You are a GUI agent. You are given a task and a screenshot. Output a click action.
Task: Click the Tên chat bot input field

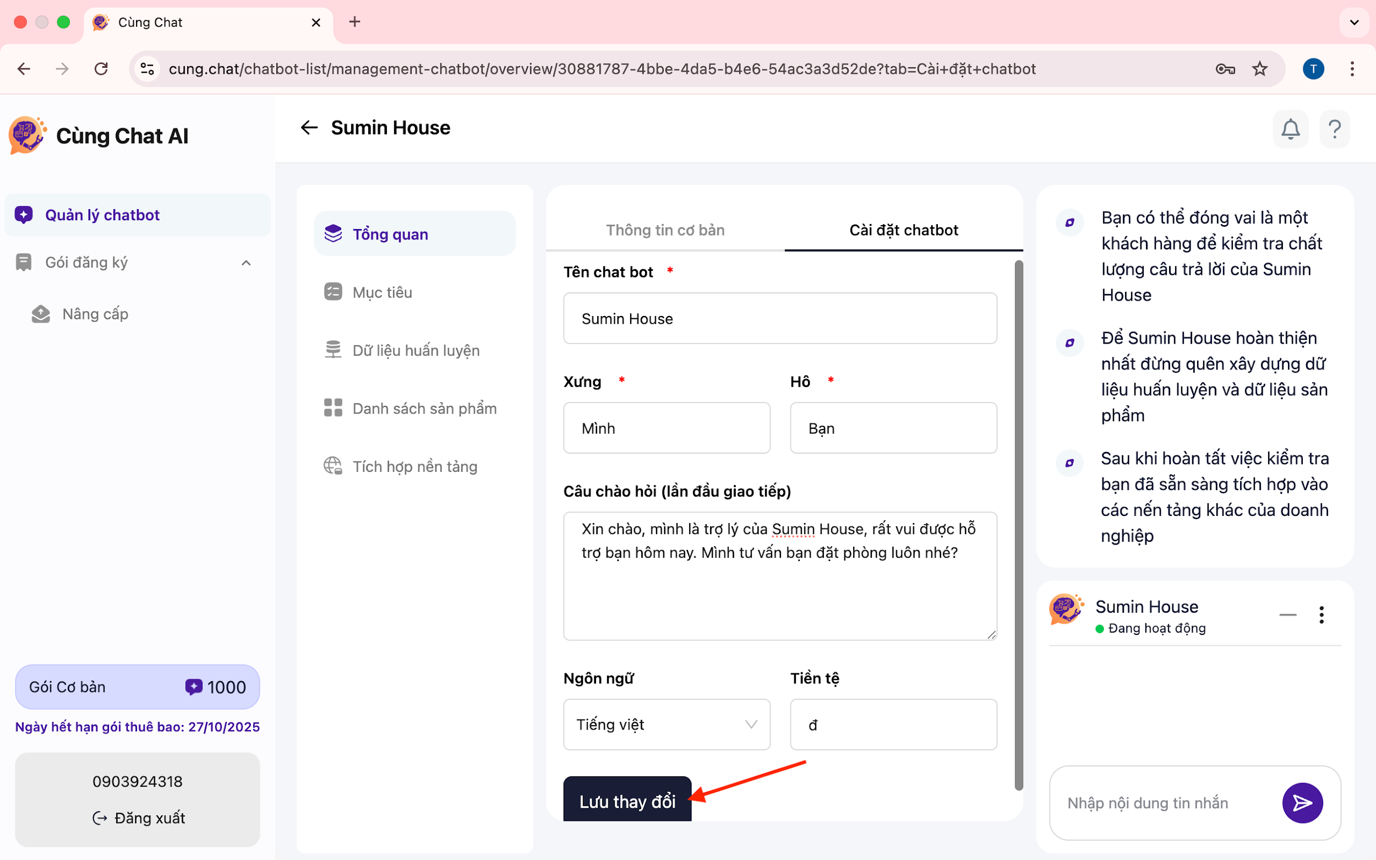[779, 319]
